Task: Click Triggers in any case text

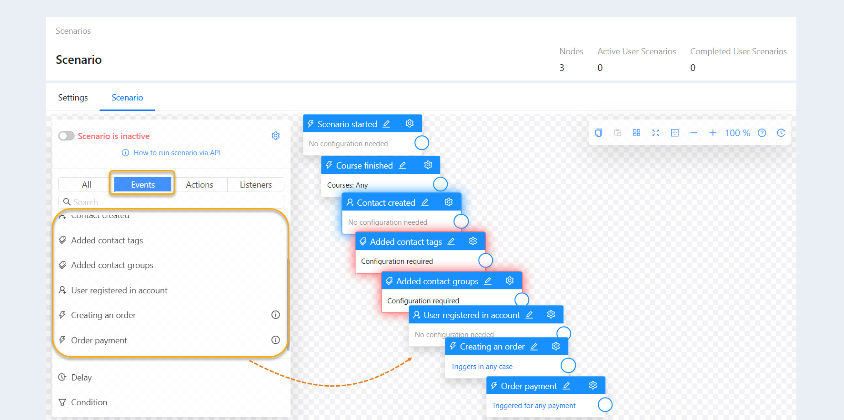Action: click(x=482, y=367)
